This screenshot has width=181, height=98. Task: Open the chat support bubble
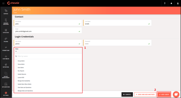[176, 94]
